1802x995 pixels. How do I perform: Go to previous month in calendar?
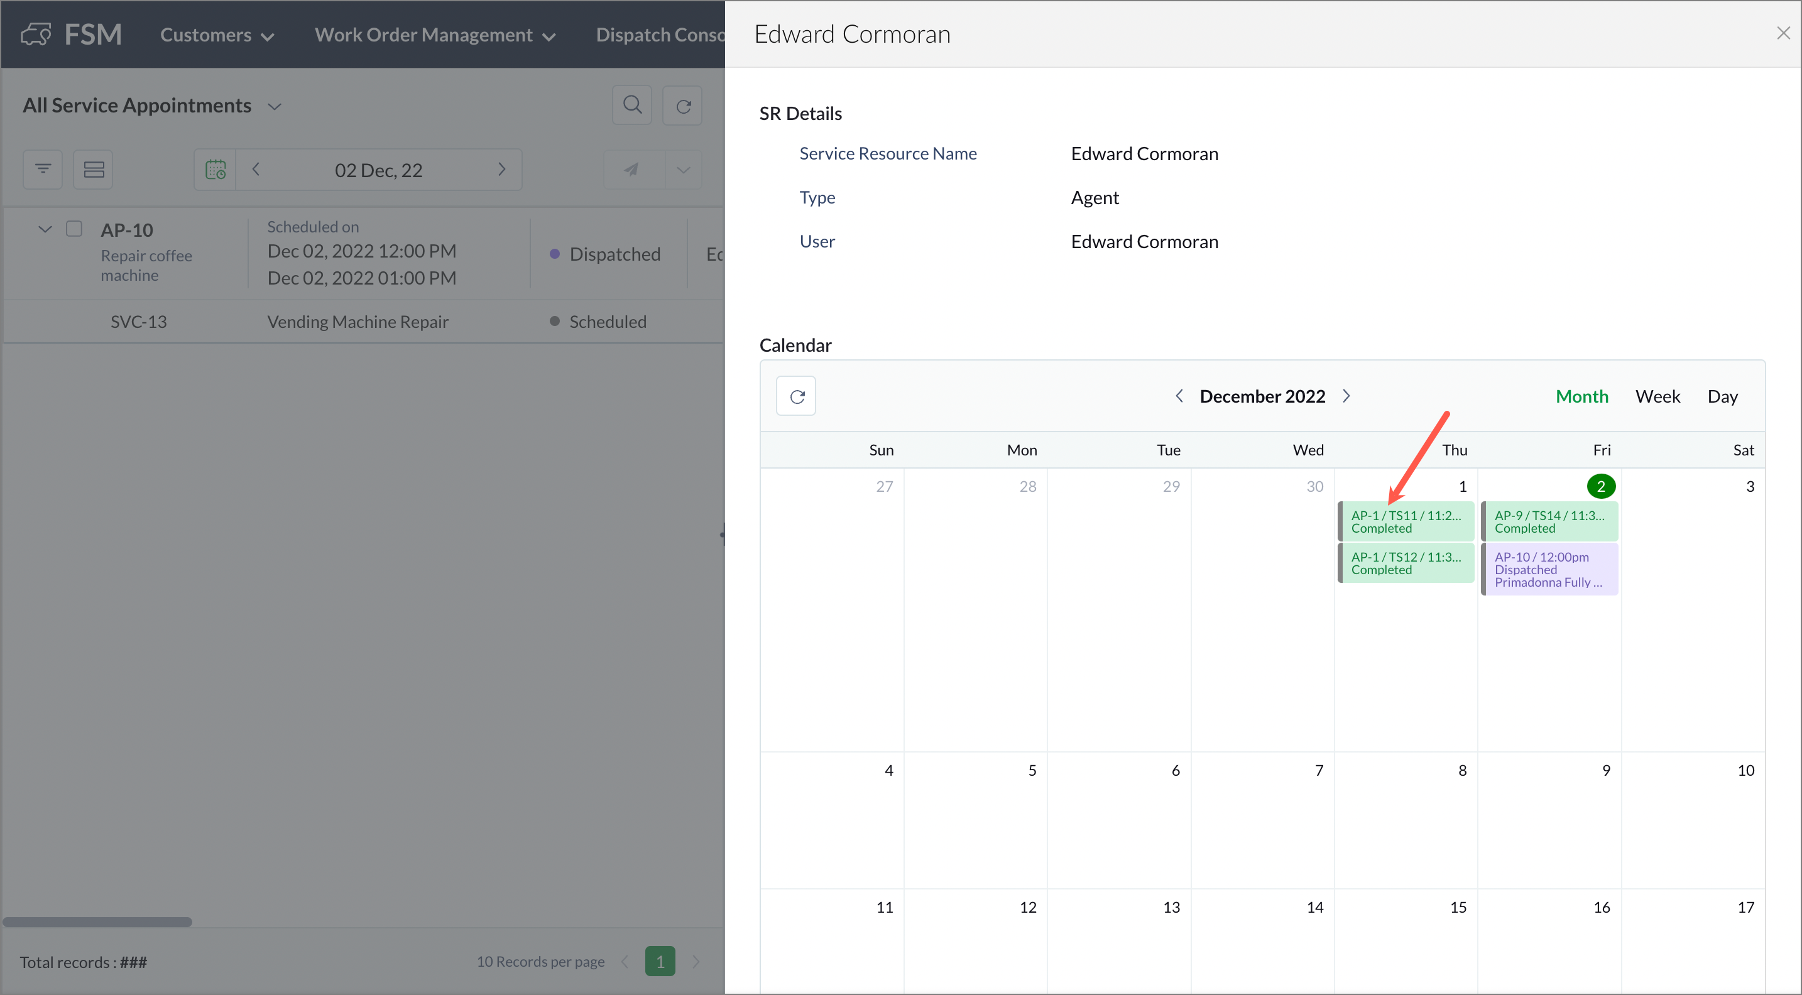pyautogui.click(x=1179, y=396)
